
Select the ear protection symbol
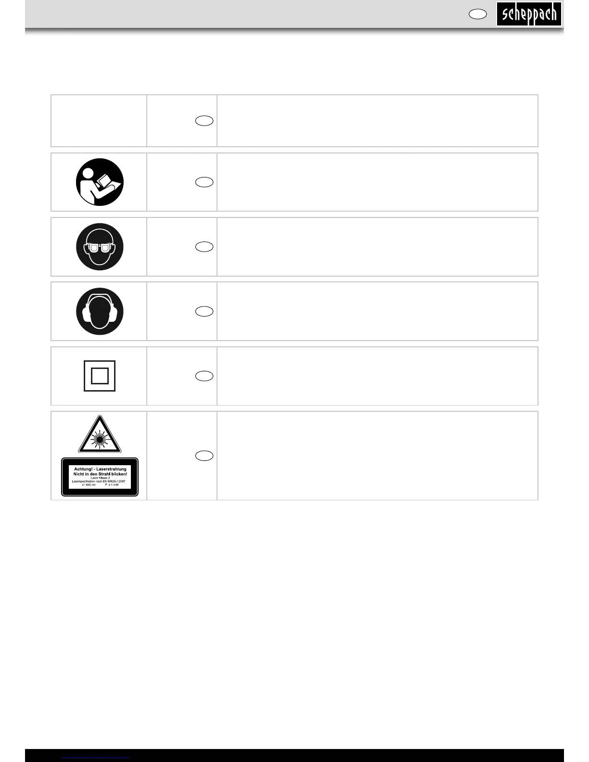(100, 311)
